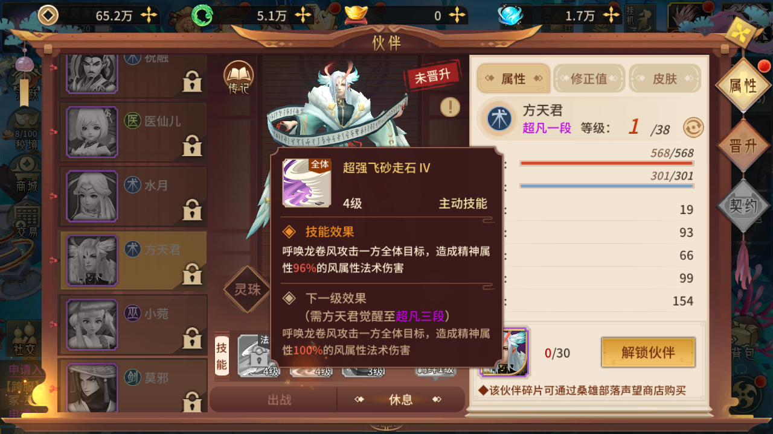Open the 晋升 side tab
Image resolution: width=773 pixels, height=434 pixels.
point(743,146)
